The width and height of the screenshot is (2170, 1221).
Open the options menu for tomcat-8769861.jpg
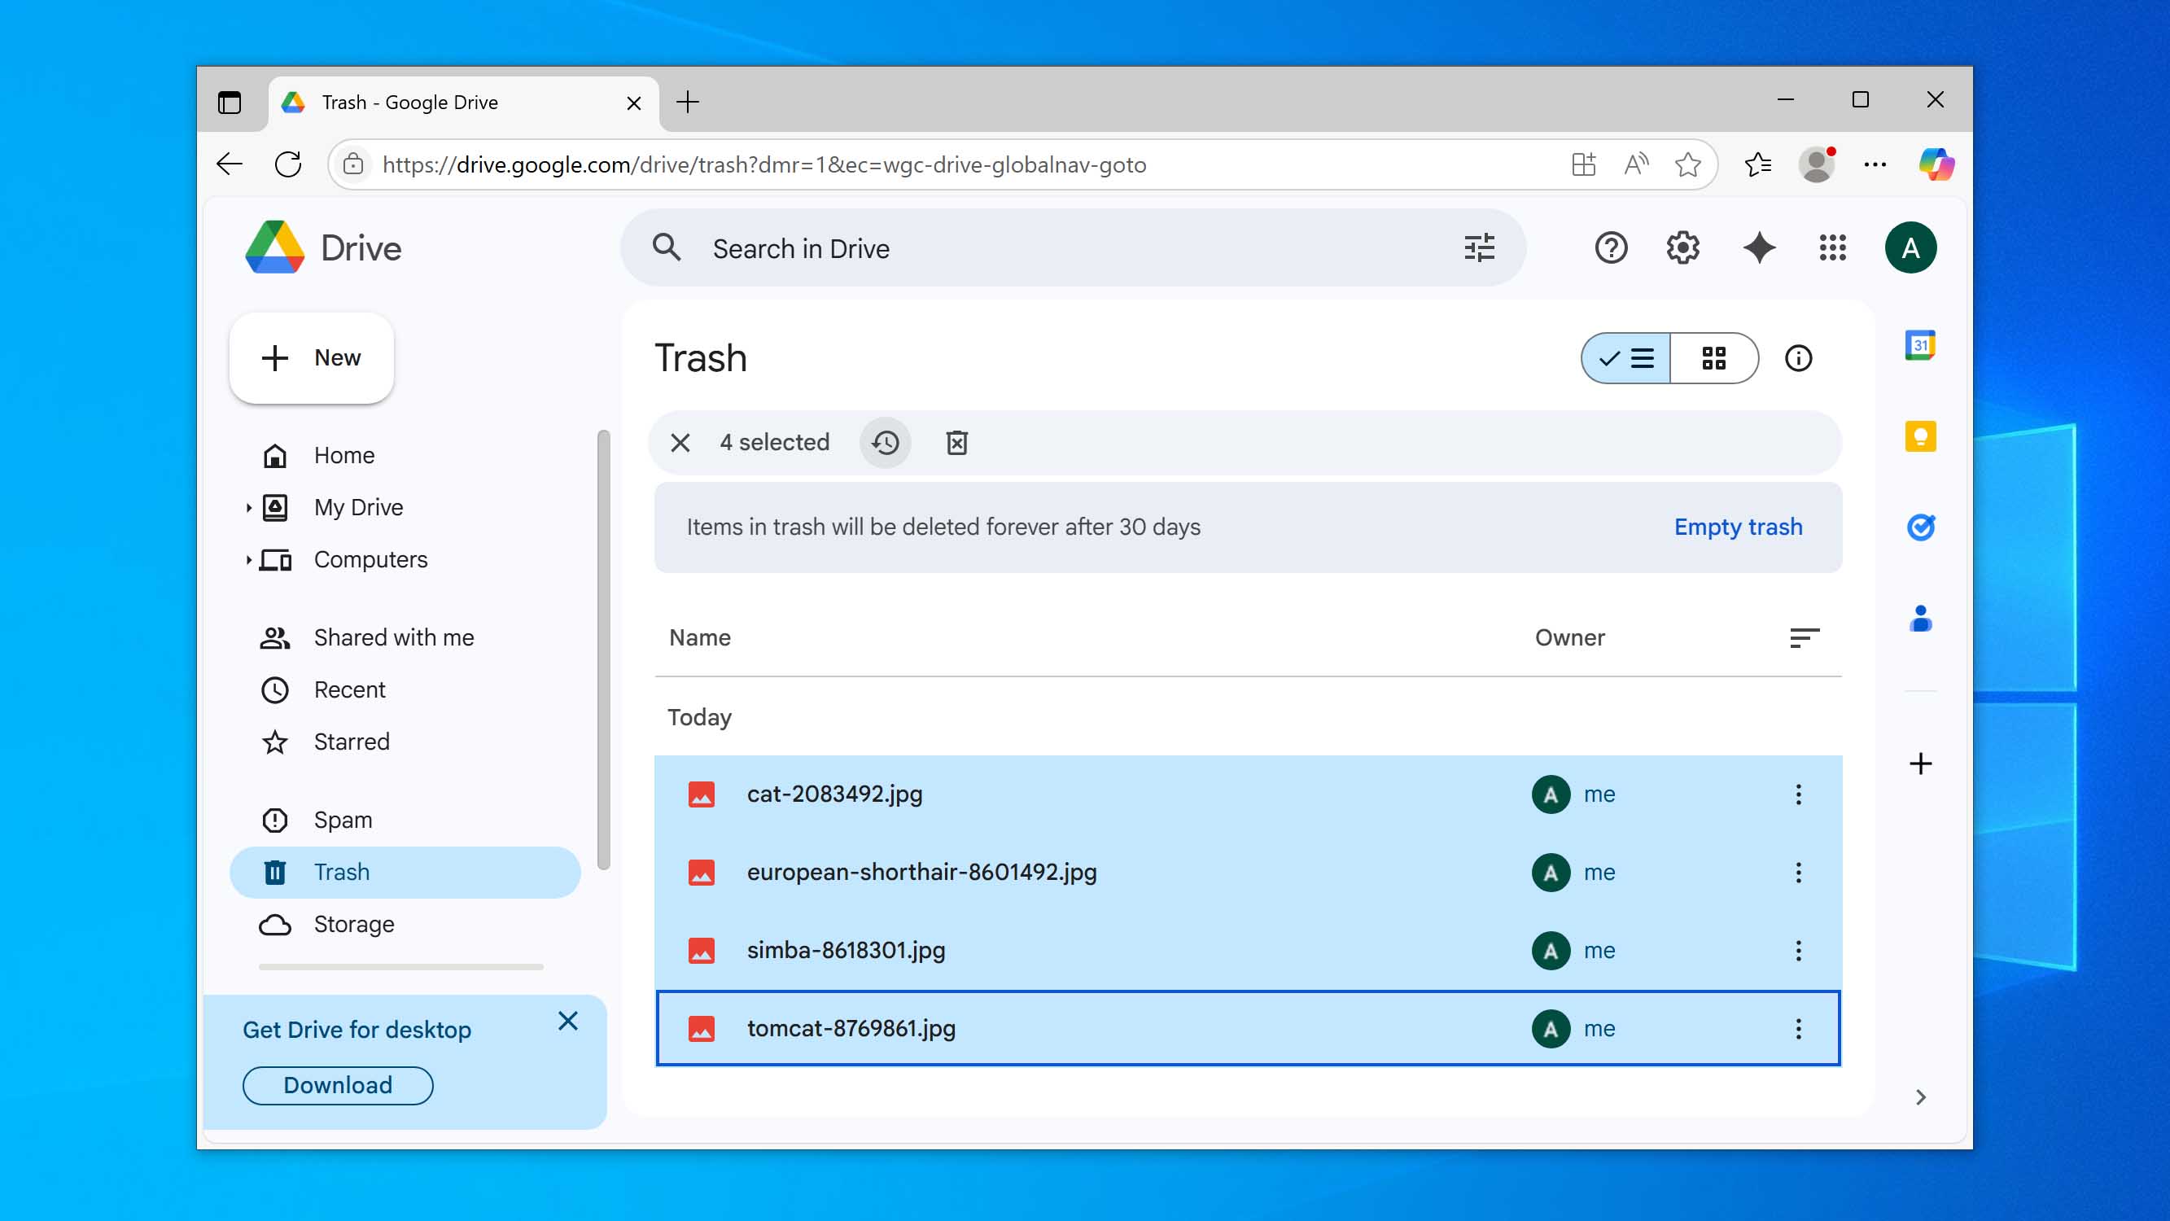point(1800,1028)
